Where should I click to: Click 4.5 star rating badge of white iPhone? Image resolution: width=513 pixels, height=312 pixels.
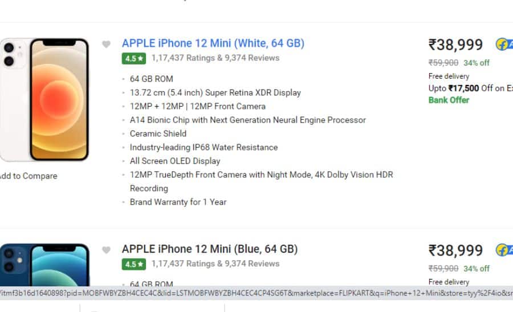[x=134, y=59]
